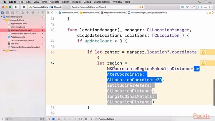This screenshot has width=215, height=121.
Task: Click the pause execution control
Action: [x=59, y=119]
